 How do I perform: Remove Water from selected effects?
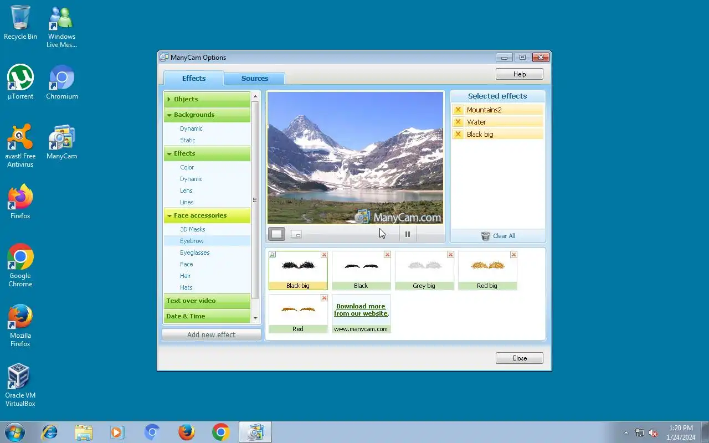[x=458, y=122]
